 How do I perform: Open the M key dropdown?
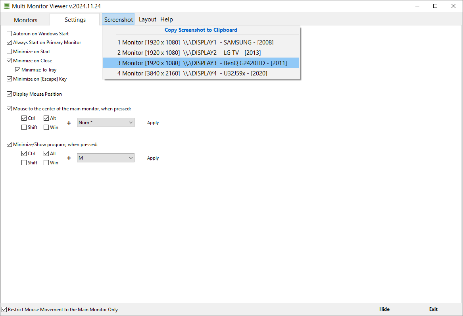coord(106,158)
